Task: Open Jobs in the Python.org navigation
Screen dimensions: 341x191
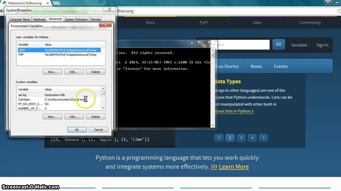Action: (x=257, y=22)
